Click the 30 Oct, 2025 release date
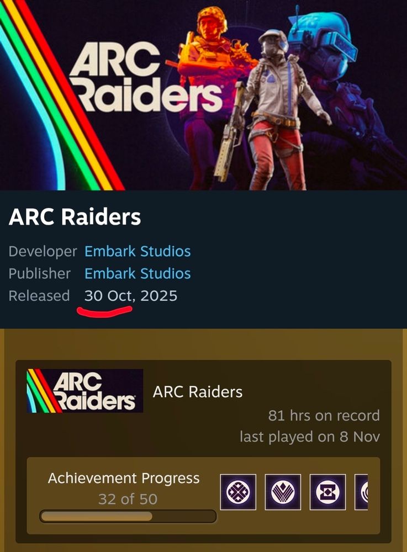 [131, 296]
